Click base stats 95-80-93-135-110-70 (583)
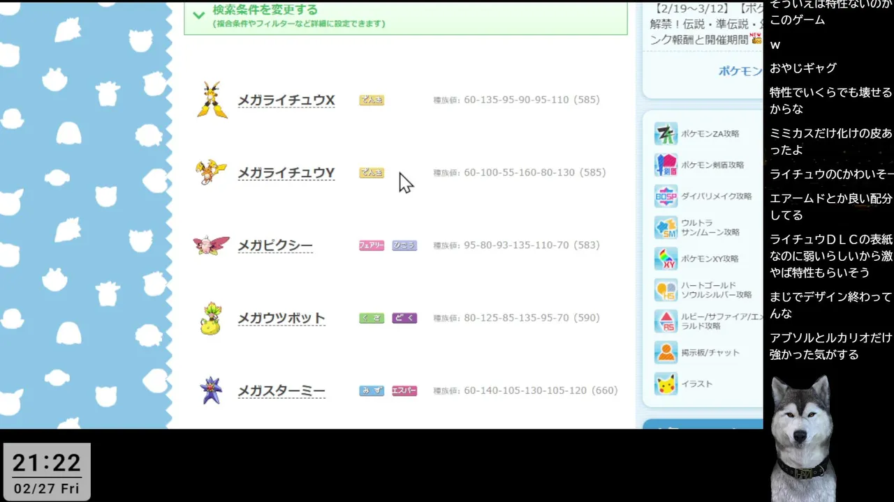 pos(516,245)
